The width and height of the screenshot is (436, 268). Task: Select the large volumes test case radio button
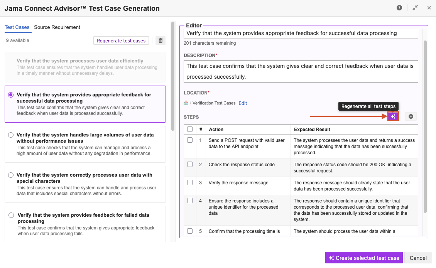pyautogui.click(x=11, y=135)
